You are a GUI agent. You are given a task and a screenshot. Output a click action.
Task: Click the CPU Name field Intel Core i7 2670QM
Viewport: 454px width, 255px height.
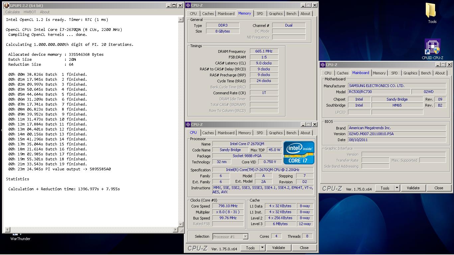(x=247, y=144)
